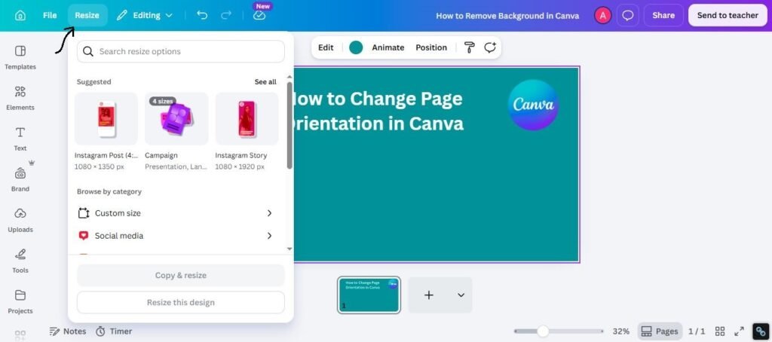Click the add comment bubble icon
Screen dimensions: 772x342
(489, 47)
